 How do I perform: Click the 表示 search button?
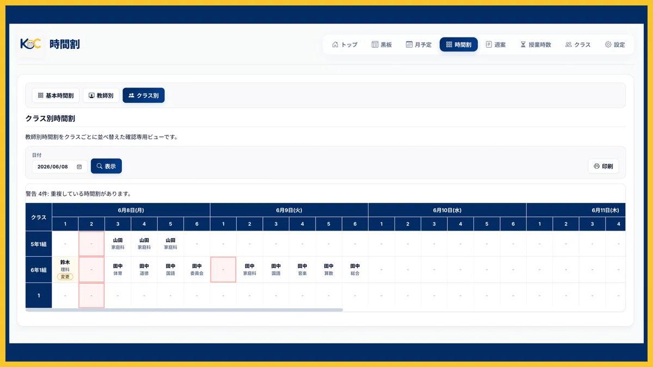pyautogui.click(x=106, y=166)
